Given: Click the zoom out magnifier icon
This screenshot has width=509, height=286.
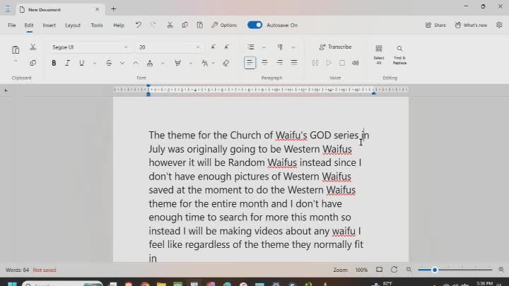Looking at the screenshot, I should (x=409, y=270).
